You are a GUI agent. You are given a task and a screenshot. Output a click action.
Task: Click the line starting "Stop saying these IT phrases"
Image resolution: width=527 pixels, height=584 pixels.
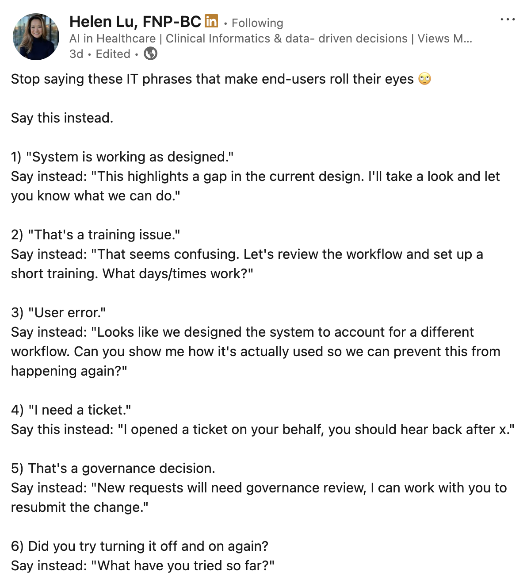(x=212, y=79)
